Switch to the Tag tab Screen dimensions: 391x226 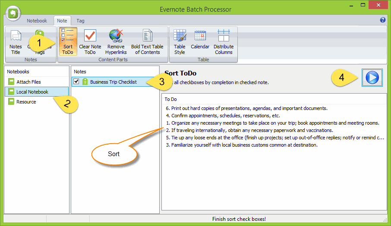[x=80, y=21]
